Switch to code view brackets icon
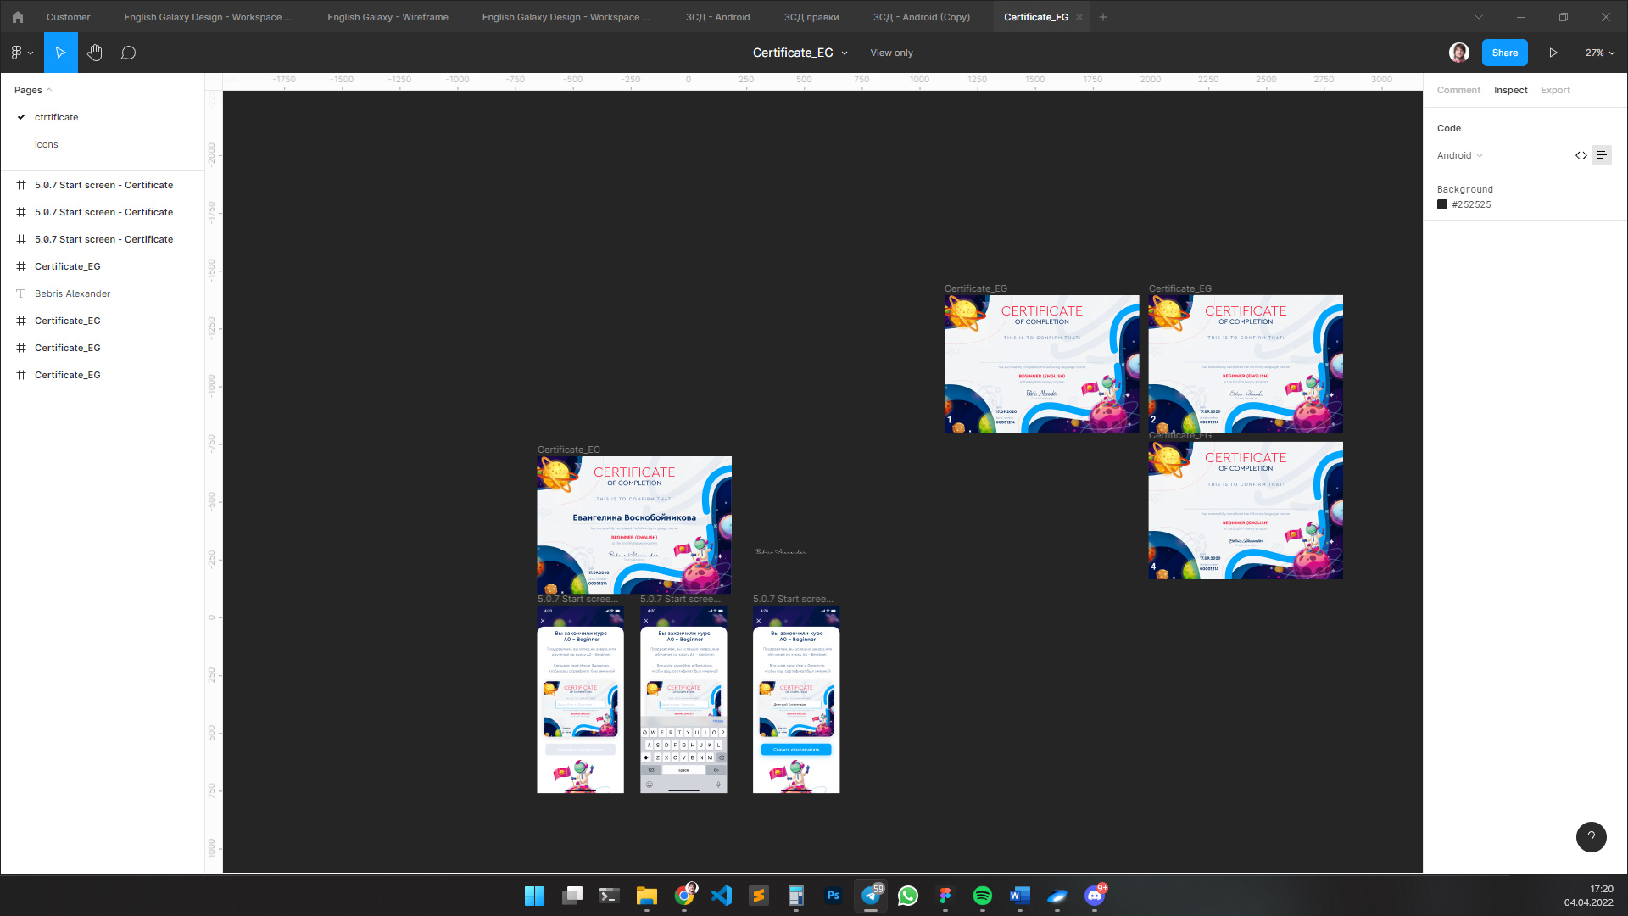Image resolution: width=1628 pixels, height=916 pixels. (1581, 155)
